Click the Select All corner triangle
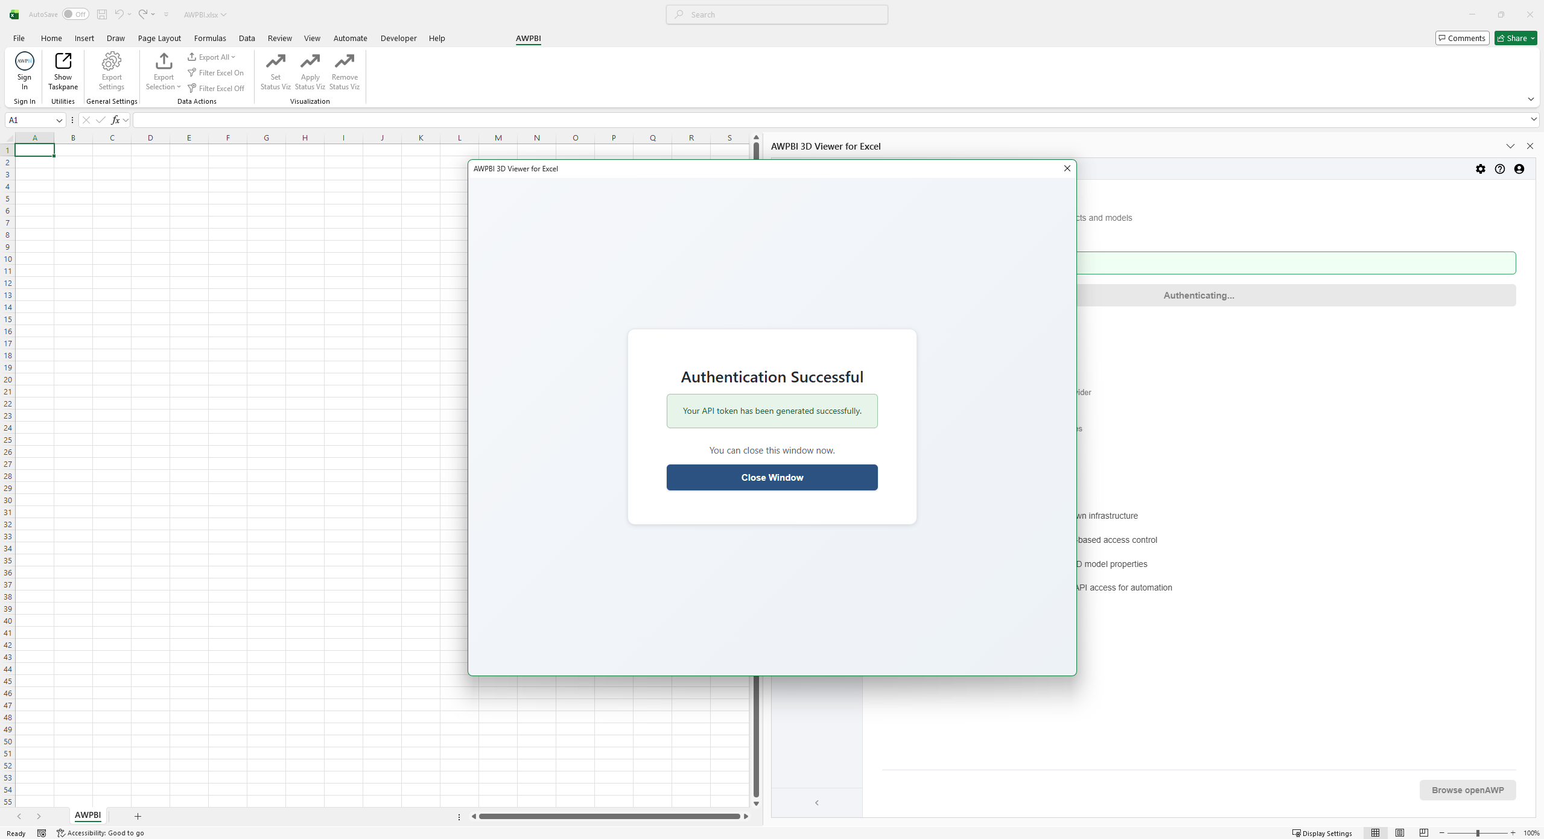This screenshot has height=839, width=1544. [8, 138]
